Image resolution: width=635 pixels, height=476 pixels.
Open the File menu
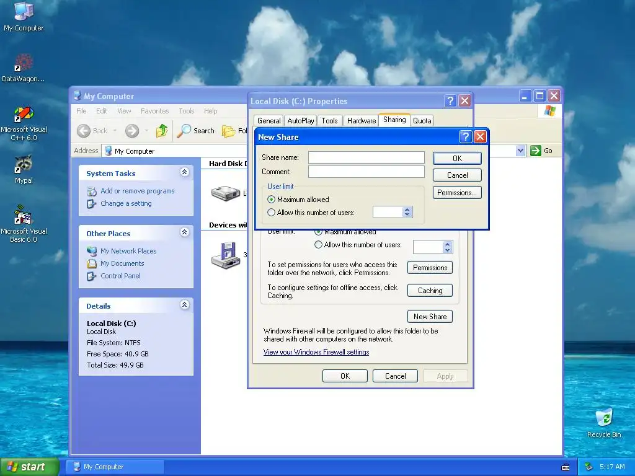tap(81, 111)
